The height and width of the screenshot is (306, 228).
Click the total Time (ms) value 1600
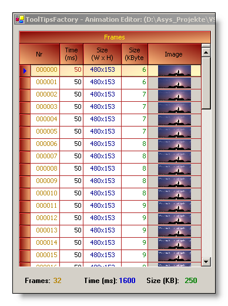click(127, 281)
